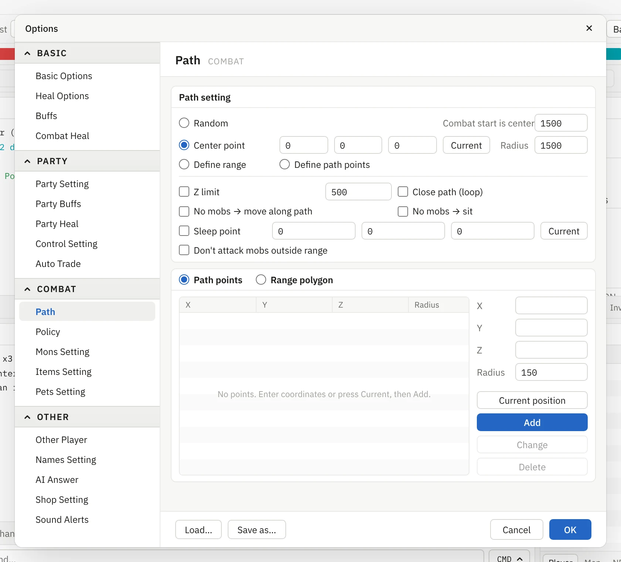Click the Radius column header in points table
The width and height of the screenshot is (621, 562).
pos(438,305)
